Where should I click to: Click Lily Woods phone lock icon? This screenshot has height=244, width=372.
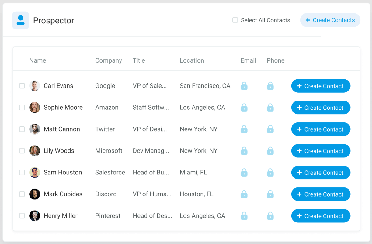pyautogui.click(x=270, y=151)
